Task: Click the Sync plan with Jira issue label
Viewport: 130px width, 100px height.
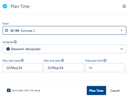Action: [26, 90]
